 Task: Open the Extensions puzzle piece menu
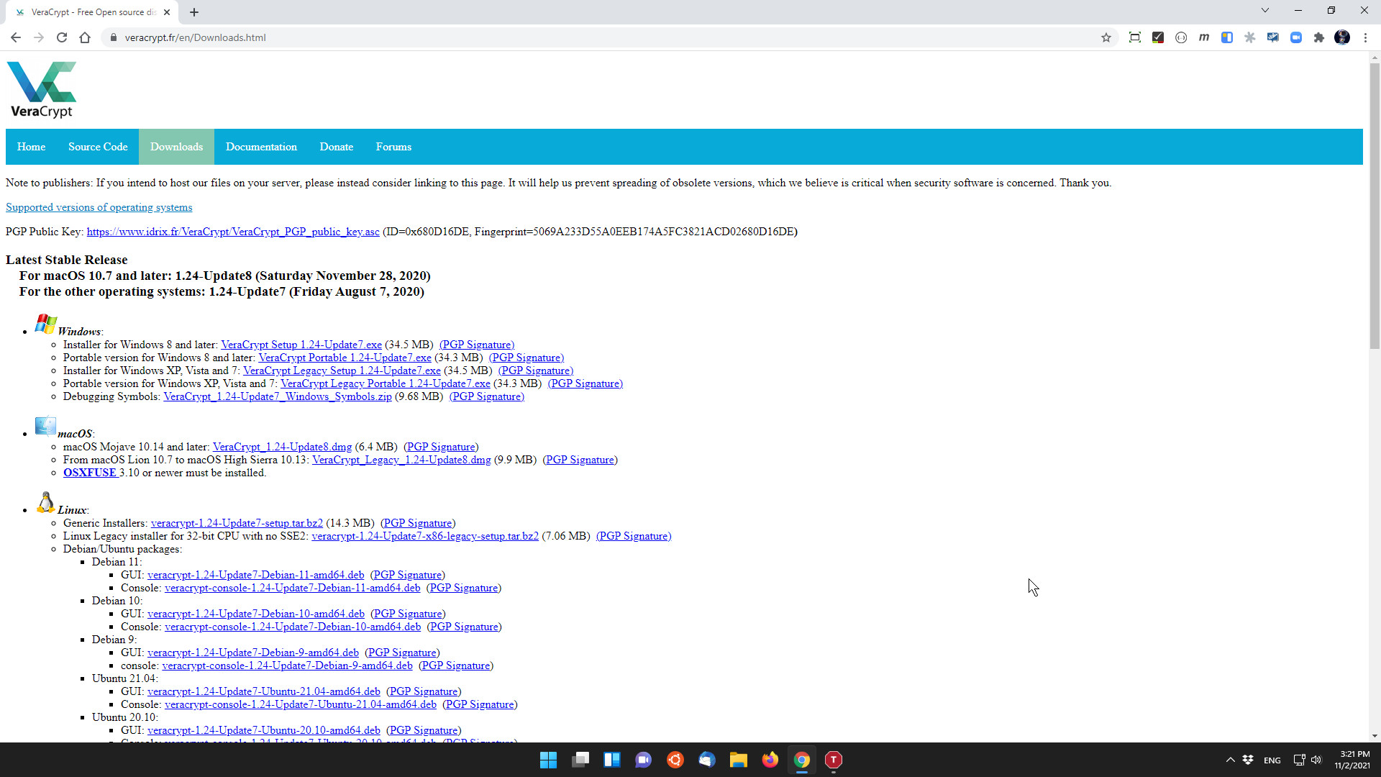click(1319, 37)
